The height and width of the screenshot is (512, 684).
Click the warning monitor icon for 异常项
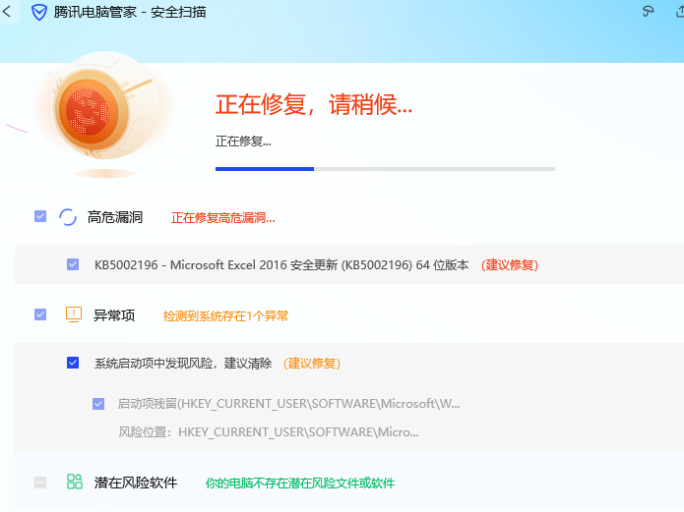point(74,314)
